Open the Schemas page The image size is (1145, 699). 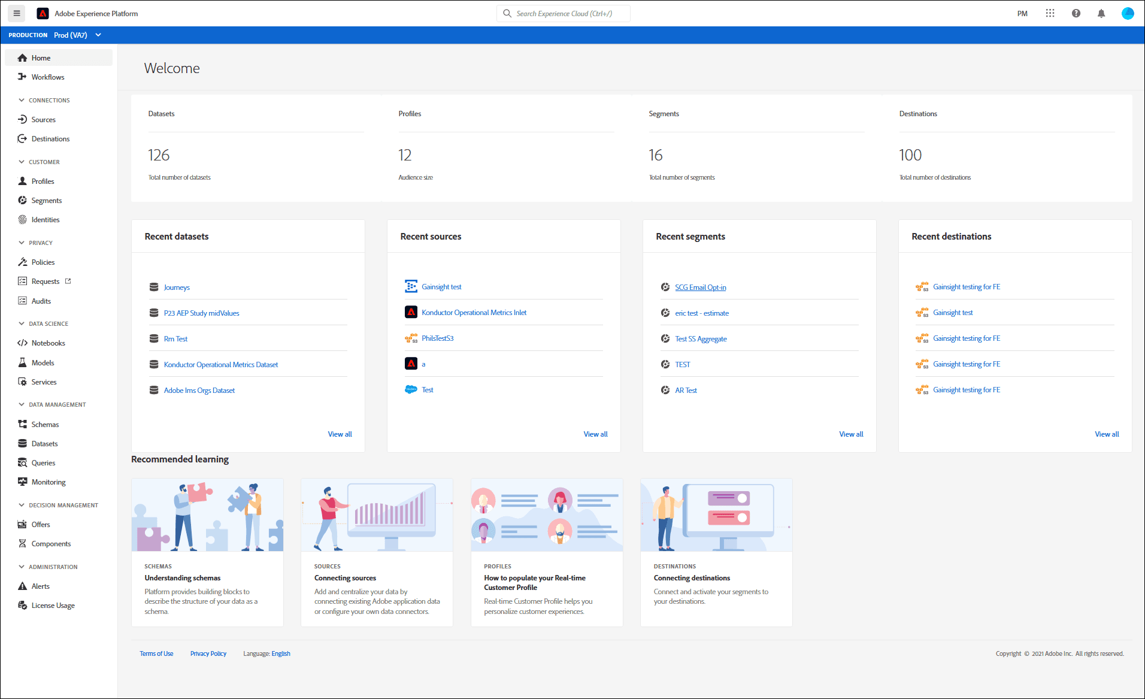(45, 424)
